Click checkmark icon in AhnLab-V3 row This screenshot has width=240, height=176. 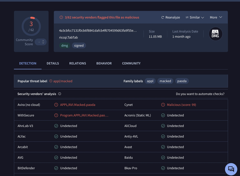pyautogui.click(x=56, y=126)
